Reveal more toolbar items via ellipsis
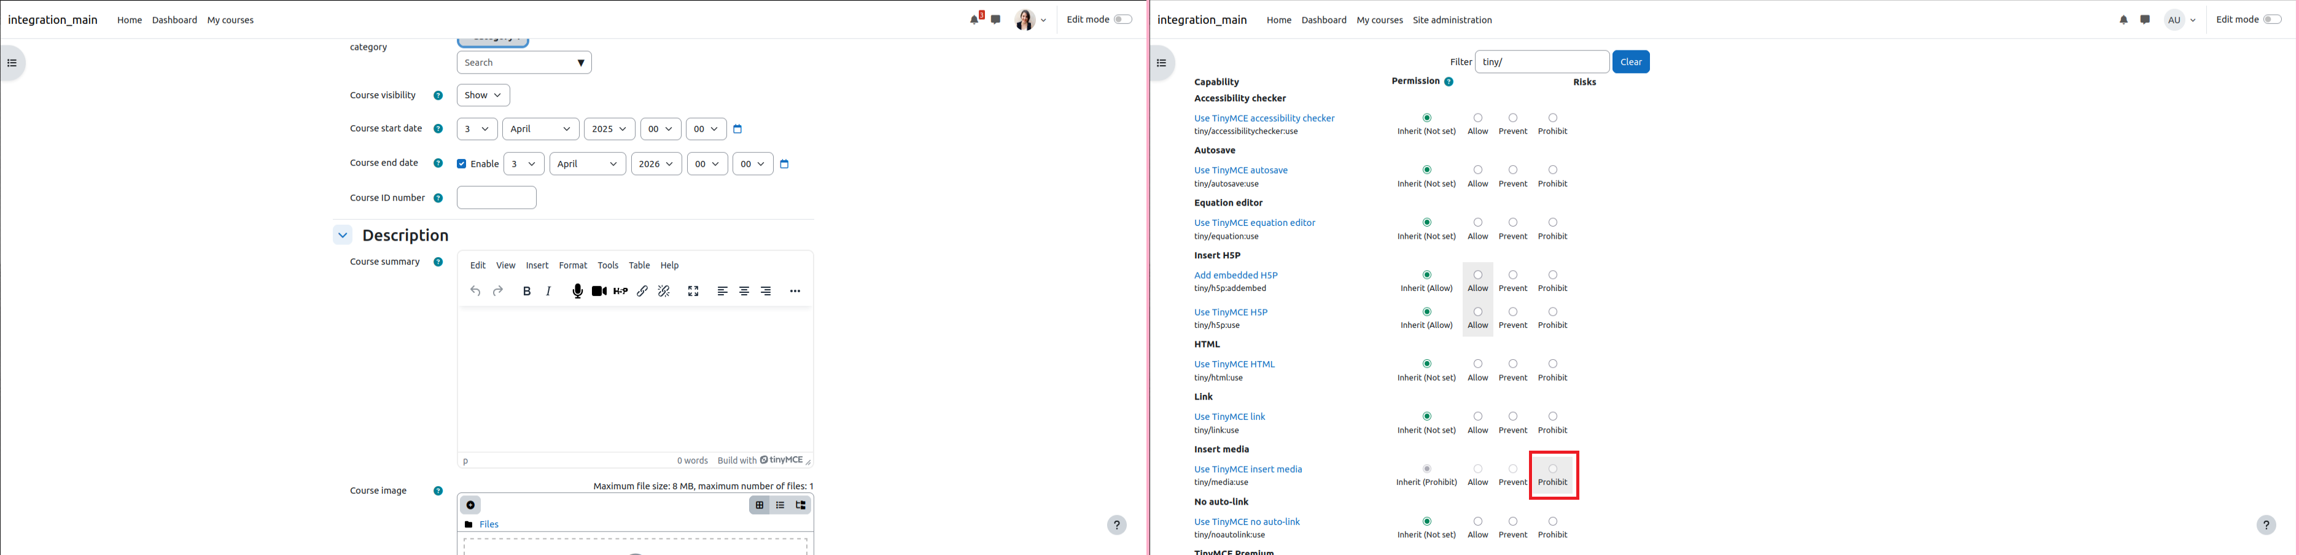Viewport: 2299px width, 555px height. [795, 291]
